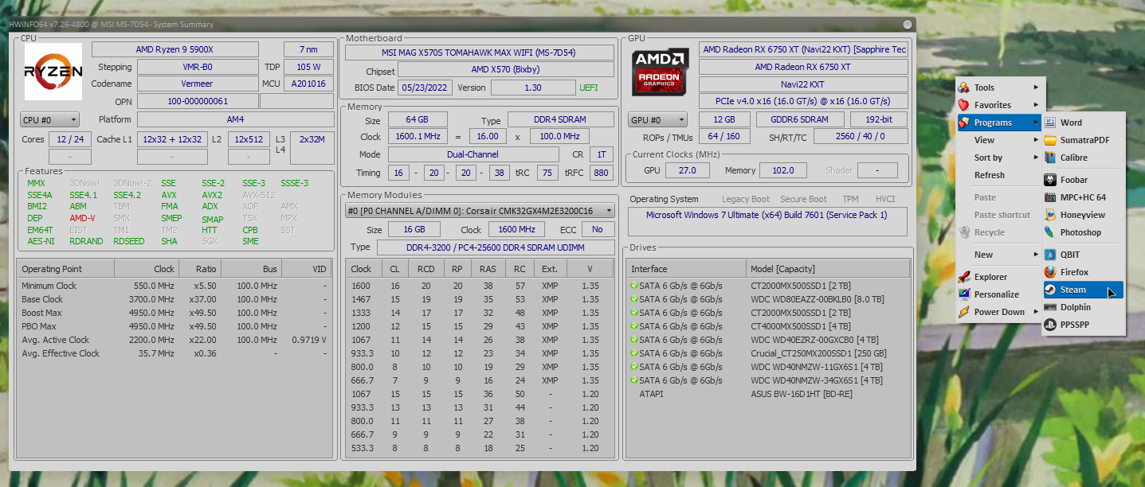The image size is (1145, 487).
Task: Open Explorer from context menu
Action: point(998,277)
